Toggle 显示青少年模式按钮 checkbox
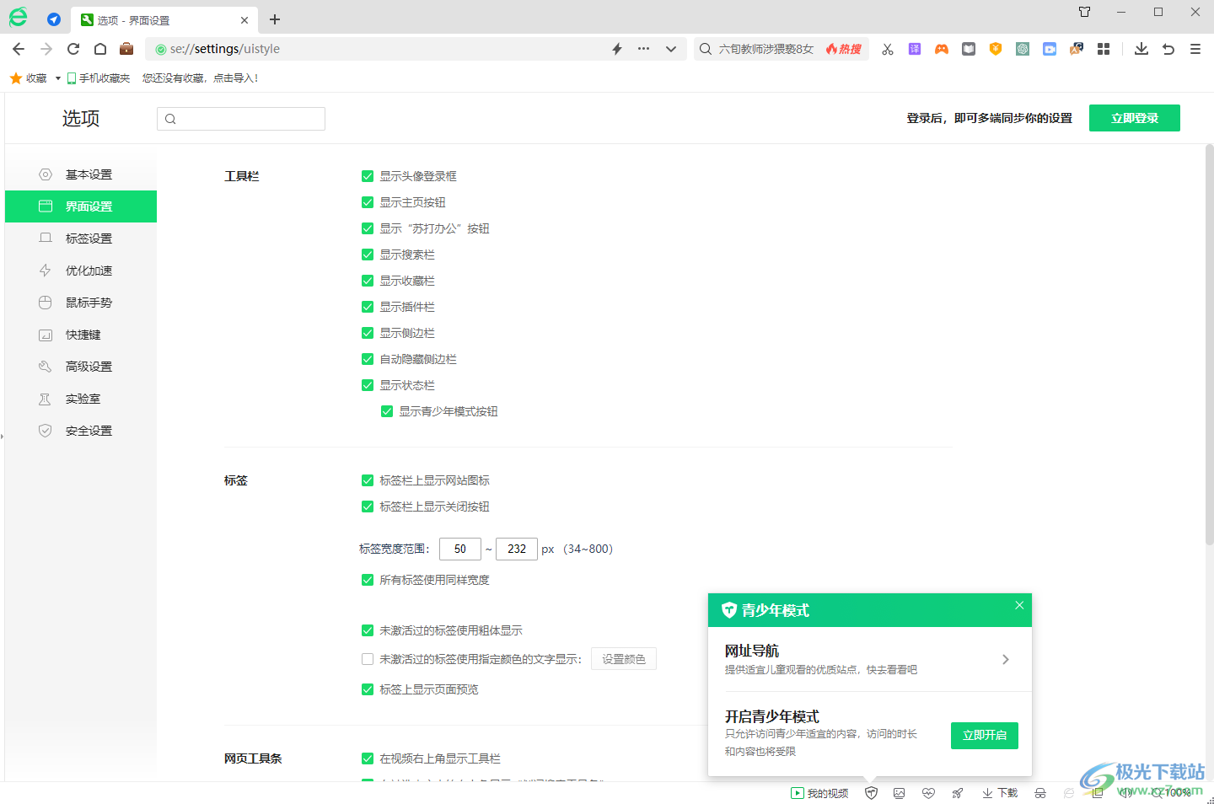 (387, 411)
